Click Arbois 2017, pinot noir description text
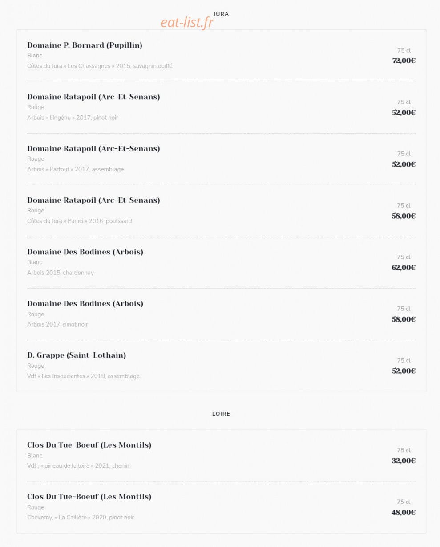This screenshot has width=440, height=547. pos(57,324)
